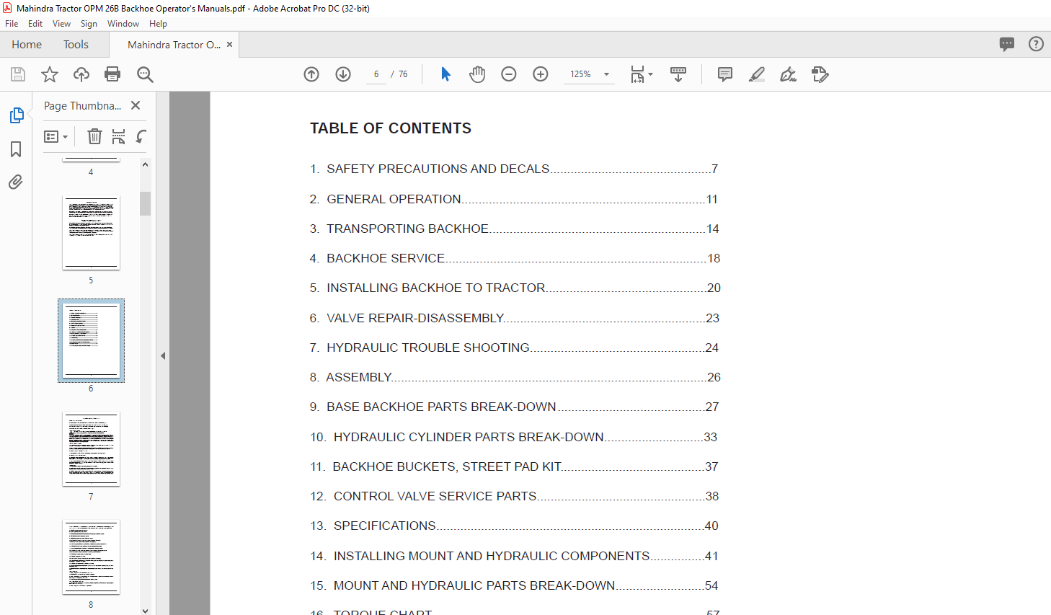This screenshot has width=1051, height=615.
Task: Print the document using the printer icon
Action: [x=112, y=74]
